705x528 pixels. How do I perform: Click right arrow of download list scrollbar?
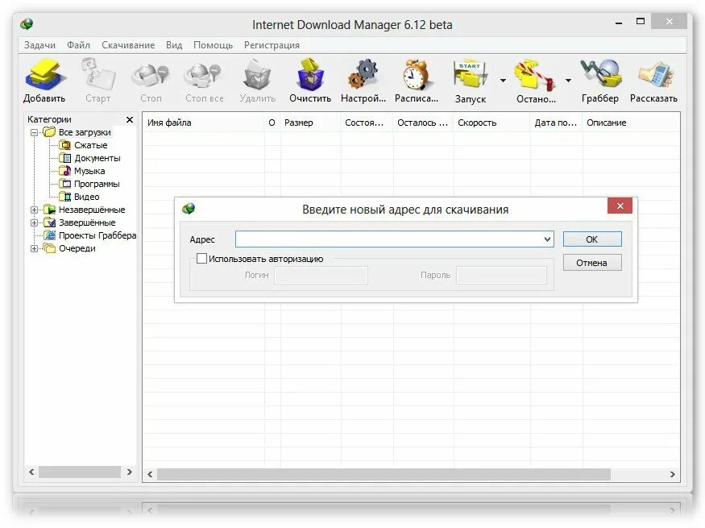tap(672, 475)
